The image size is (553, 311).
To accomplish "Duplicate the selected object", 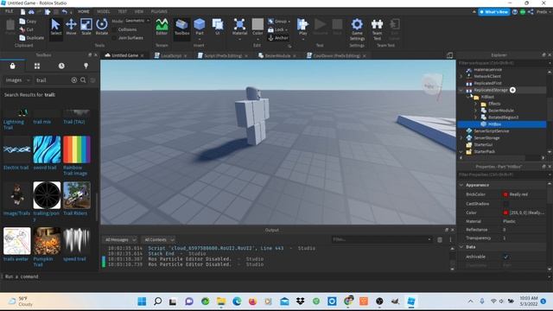I will click(x=32, y=38).
